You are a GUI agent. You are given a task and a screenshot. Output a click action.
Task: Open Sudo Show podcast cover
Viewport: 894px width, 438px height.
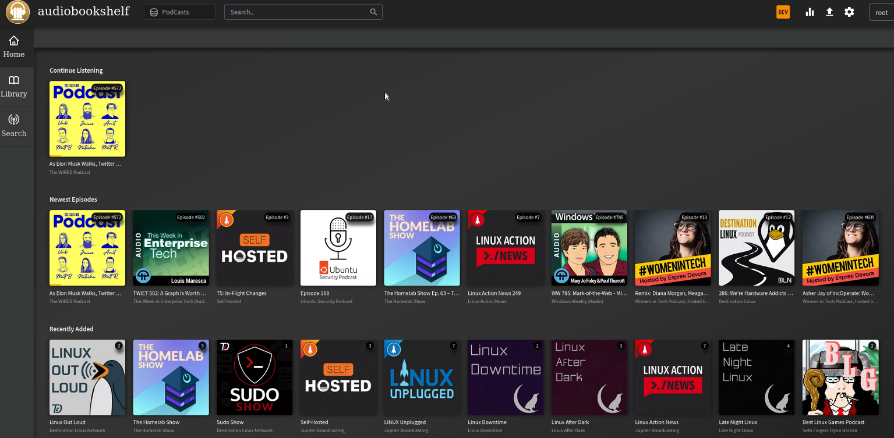(255, 378)
